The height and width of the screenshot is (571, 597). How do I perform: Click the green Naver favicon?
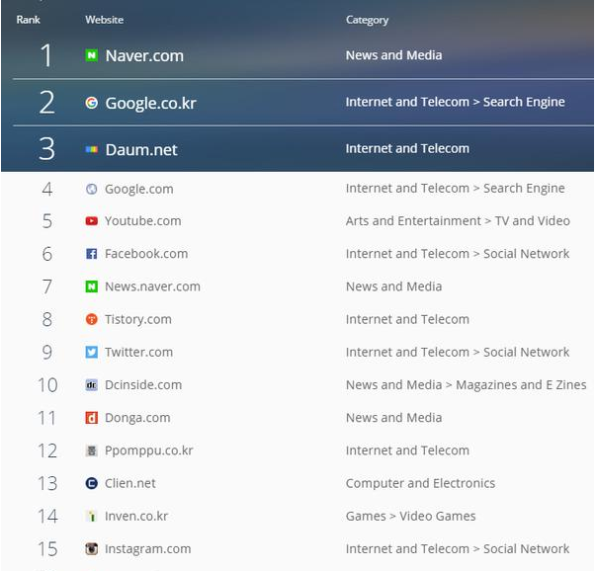coord(91,55)
